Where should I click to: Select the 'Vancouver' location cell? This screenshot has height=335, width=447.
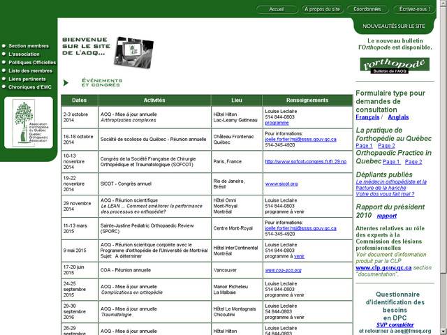[237, 270]
